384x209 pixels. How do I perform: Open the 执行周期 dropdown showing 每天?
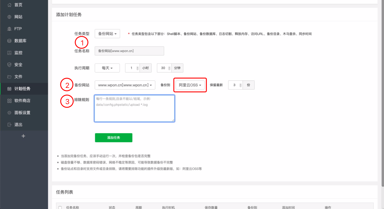107,68
